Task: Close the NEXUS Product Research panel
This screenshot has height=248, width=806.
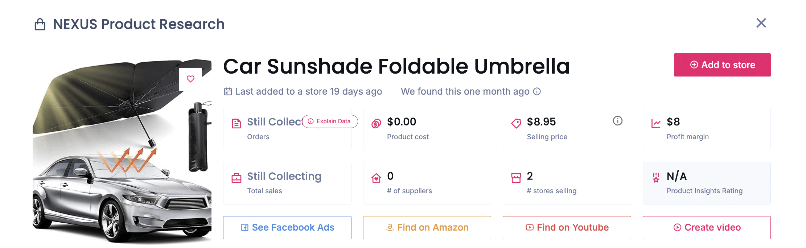Action: coord(761,23)
